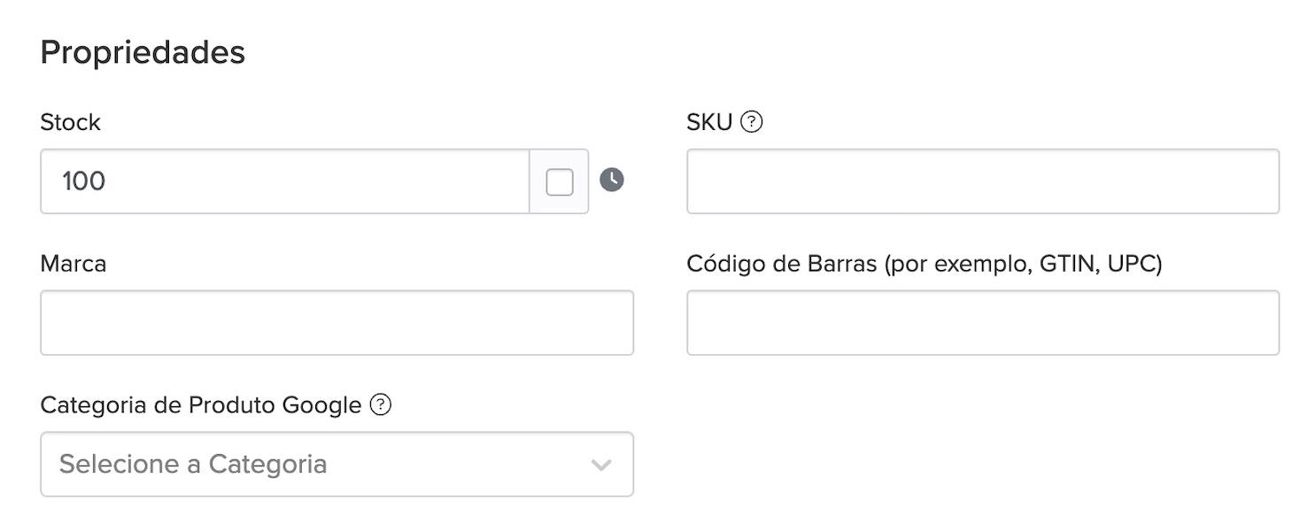Click the word Google in category label
This screenshot has width=1307, height=531.
tap(321, 405)
